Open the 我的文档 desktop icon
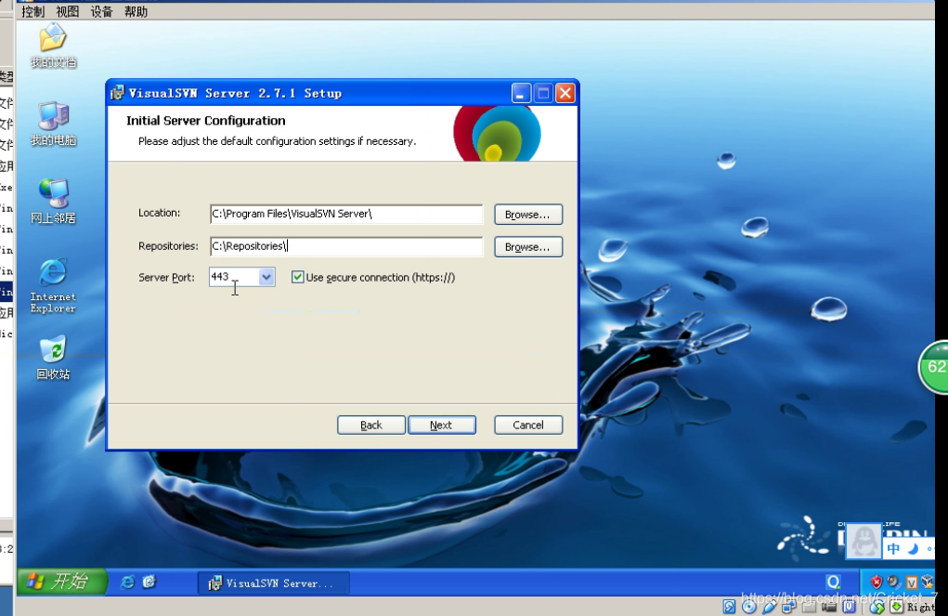The height and width of the screenshot is (616, 948). pos(53,45)
